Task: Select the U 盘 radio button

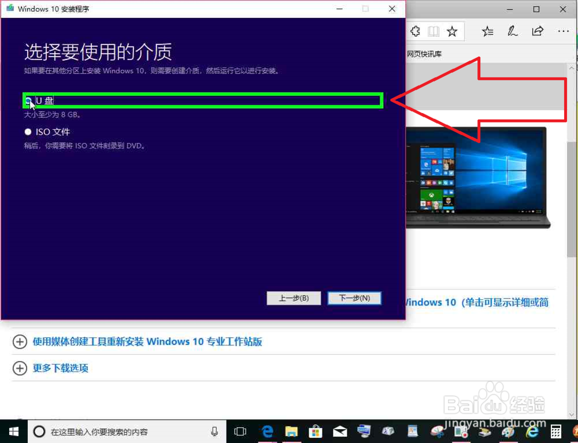Action: (28, 100)
